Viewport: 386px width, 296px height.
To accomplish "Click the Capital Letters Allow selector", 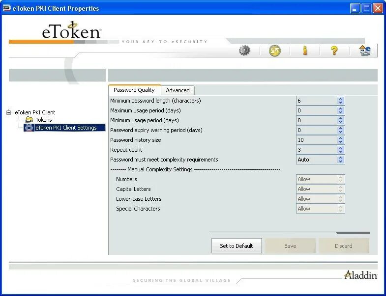I will (320, 189).
